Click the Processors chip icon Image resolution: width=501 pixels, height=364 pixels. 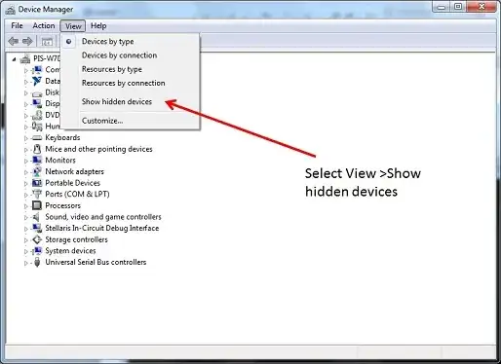tap(37, 205)
